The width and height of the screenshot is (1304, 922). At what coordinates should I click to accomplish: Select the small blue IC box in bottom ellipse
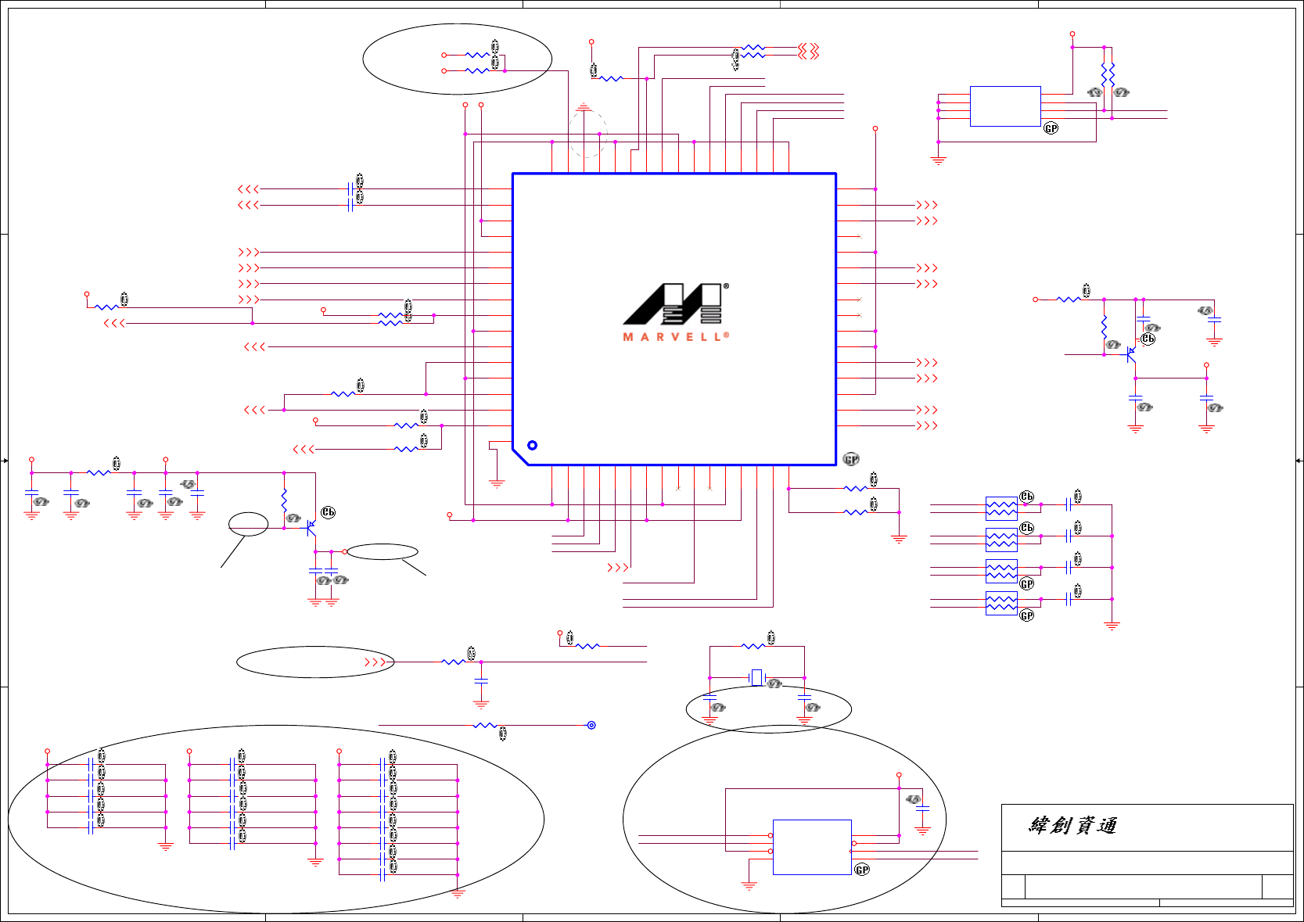pyautogui.click(x=812, y=847)
